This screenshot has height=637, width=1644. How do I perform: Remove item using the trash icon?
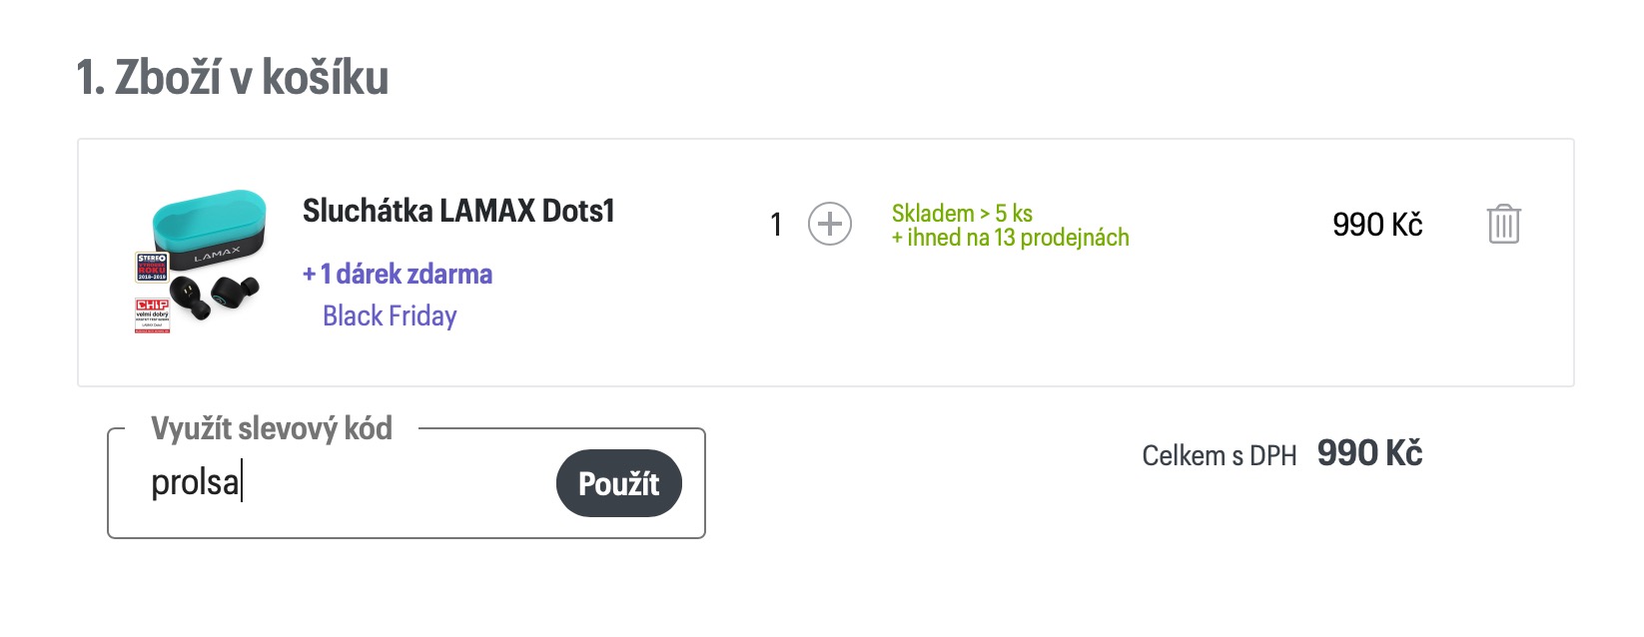1503,224
